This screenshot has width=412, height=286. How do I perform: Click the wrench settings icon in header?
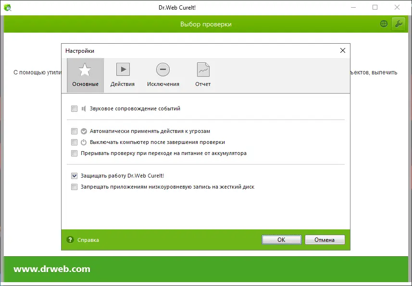click(399, 24)
